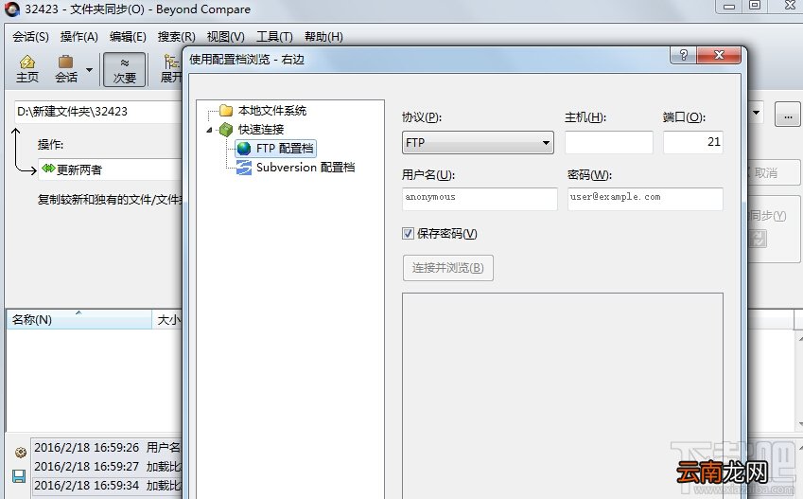Click the FTP 配置档 globe icon

[x=244, y=149]
